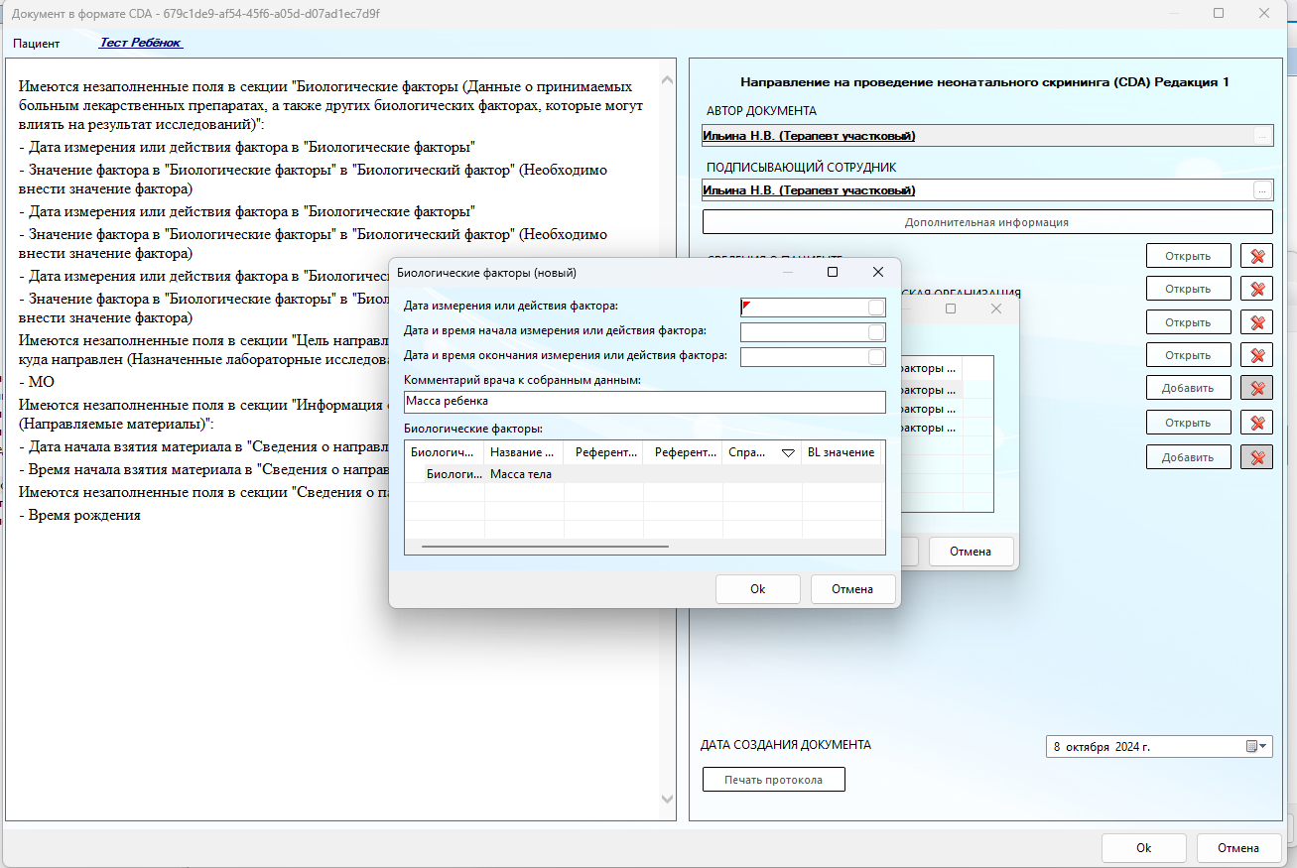
Task: Confirm the 'Биологические факторы (новый)' dialog with Ok
Action: (758, 589)
